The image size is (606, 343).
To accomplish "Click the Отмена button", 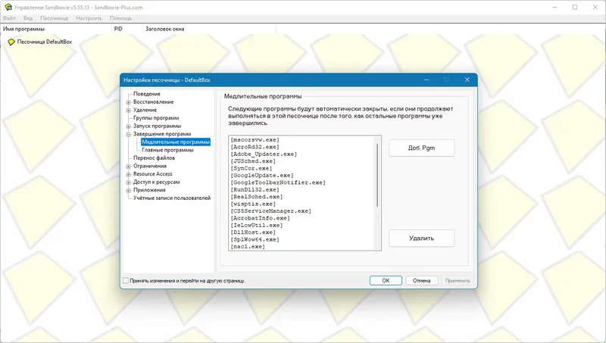I will (x=422, y=280).
